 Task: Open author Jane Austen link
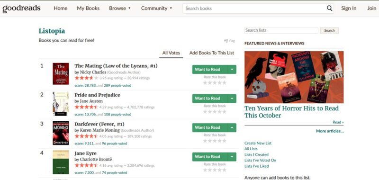[x=91, y=101]
